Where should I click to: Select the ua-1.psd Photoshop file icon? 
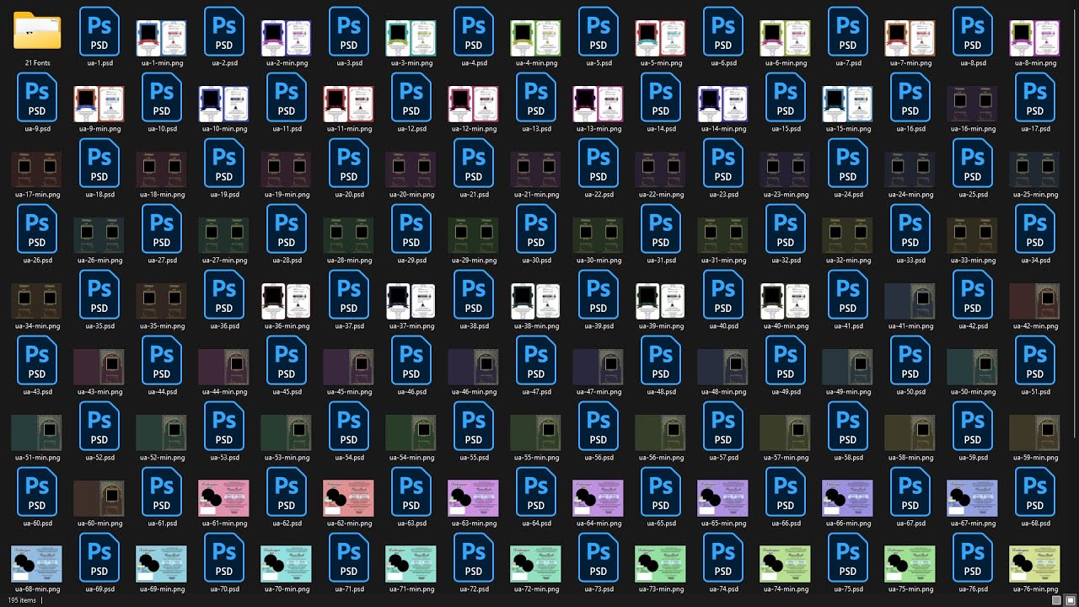(99, 32)
